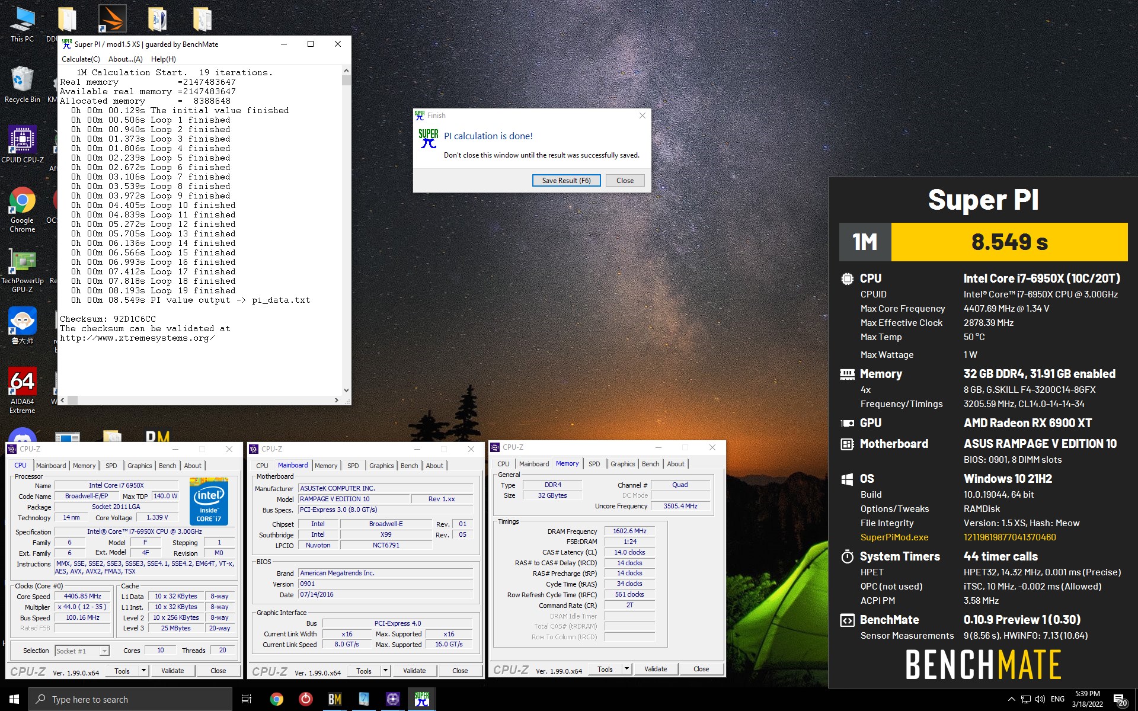This screenshot has height=711, width=1138.
Task: Open AIDA64 Extreme desktop shortcut
Action: 22,390
